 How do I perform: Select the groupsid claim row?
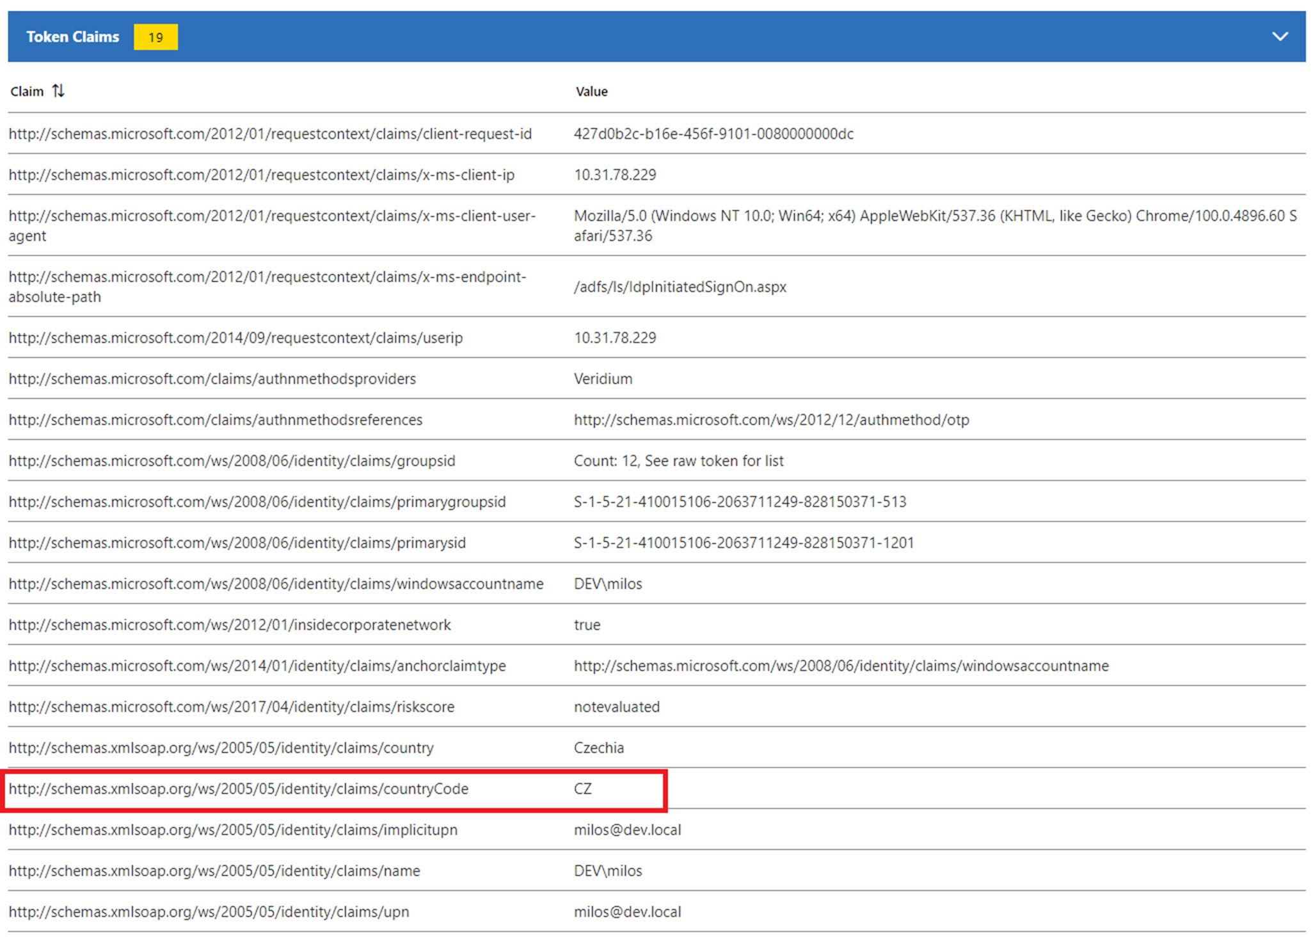pyautogui.click(x=232, y=461)
